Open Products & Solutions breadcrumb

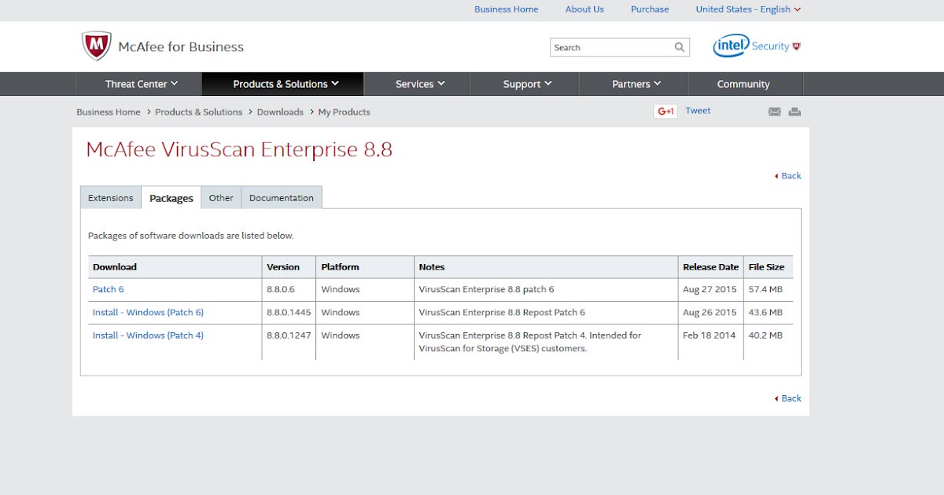click(x=198, y=112)
